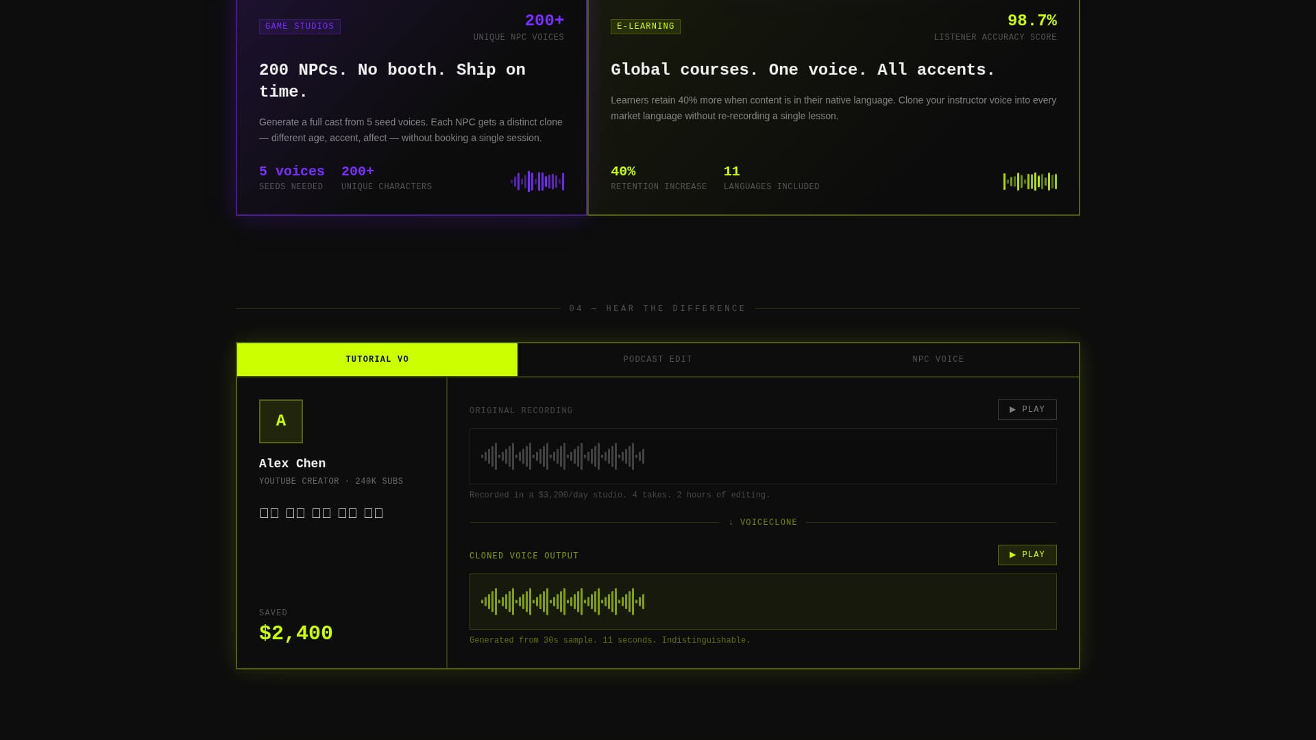Click the '04 — Hear the Difference' heading
The height and width of the screenshot is (740, 1316).
tap(657, 309)
